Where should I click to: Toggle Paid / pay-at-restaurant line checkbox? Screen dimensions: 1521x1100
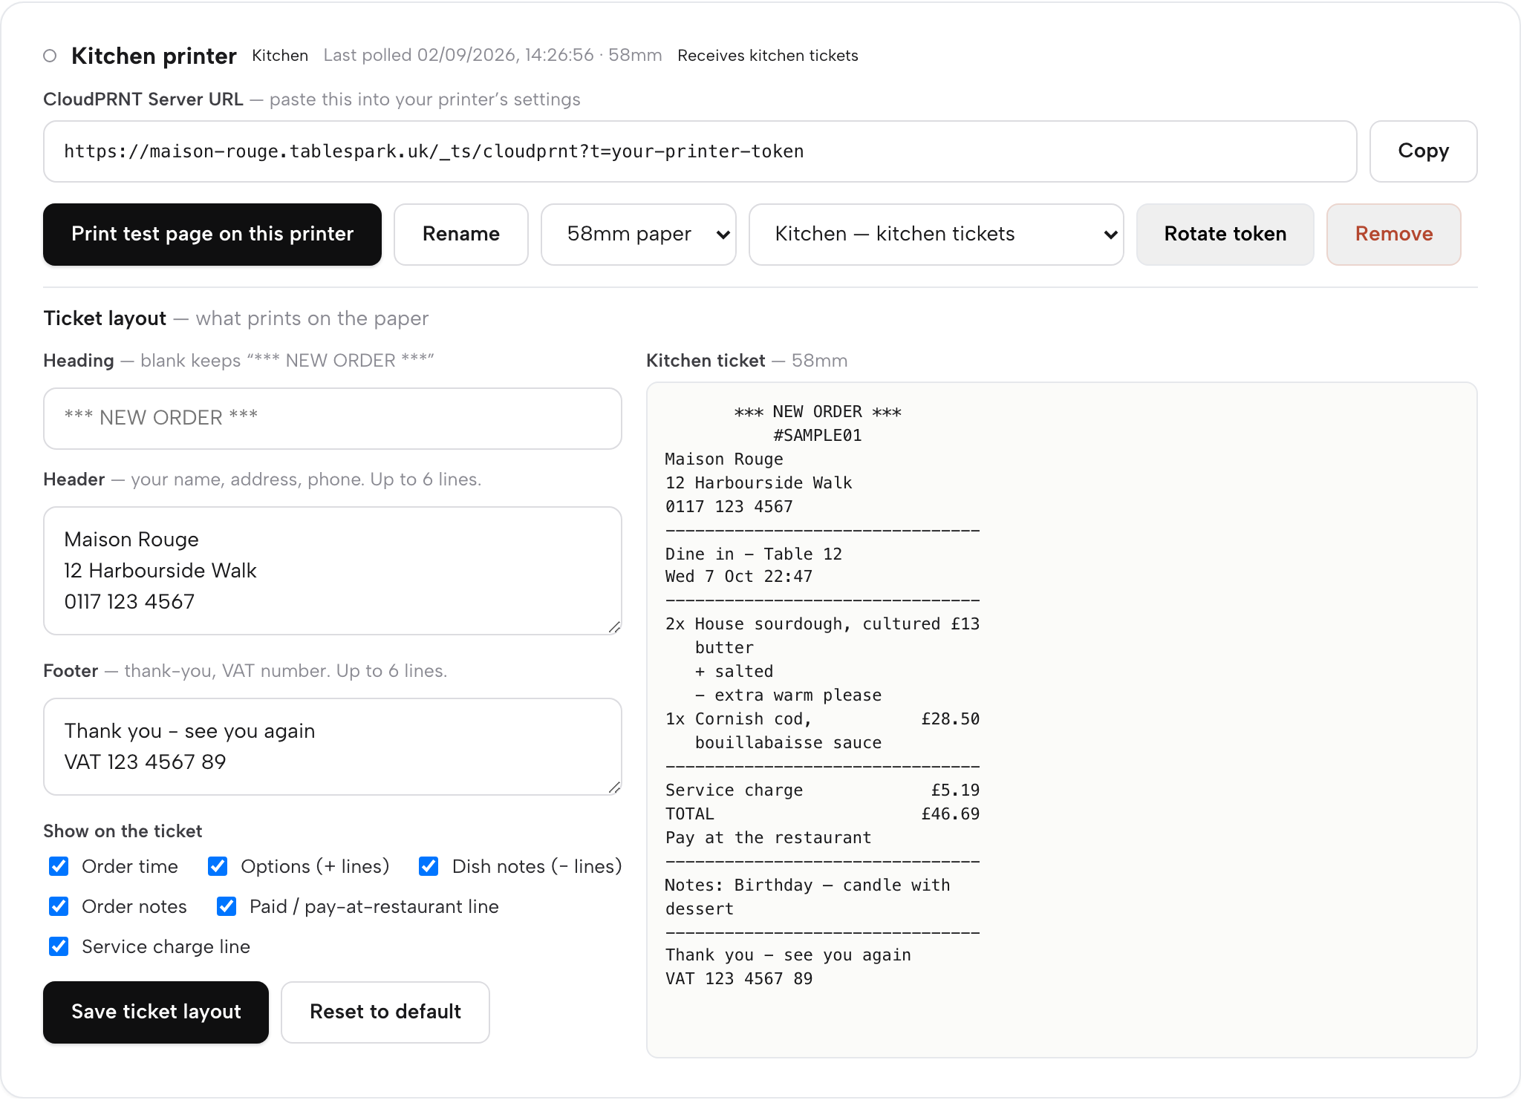point(227,906)
